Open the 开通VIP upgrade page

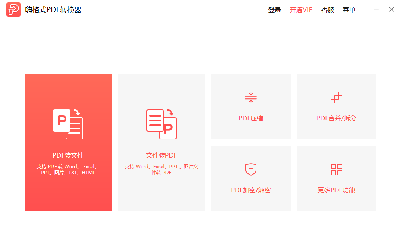pos(301,9)
